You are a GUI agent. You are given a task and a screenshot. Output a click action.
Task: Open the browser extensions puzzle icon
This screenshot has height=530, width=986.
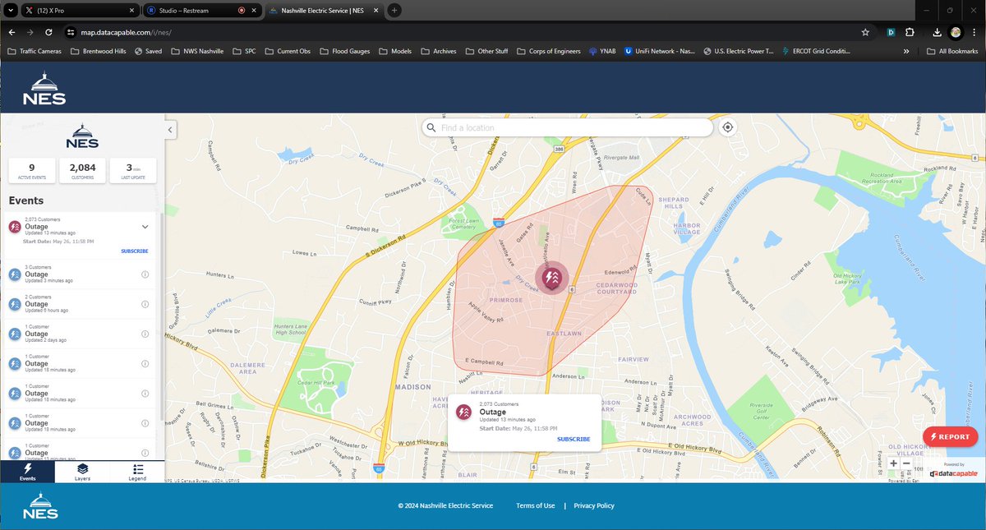pos(910,32)
